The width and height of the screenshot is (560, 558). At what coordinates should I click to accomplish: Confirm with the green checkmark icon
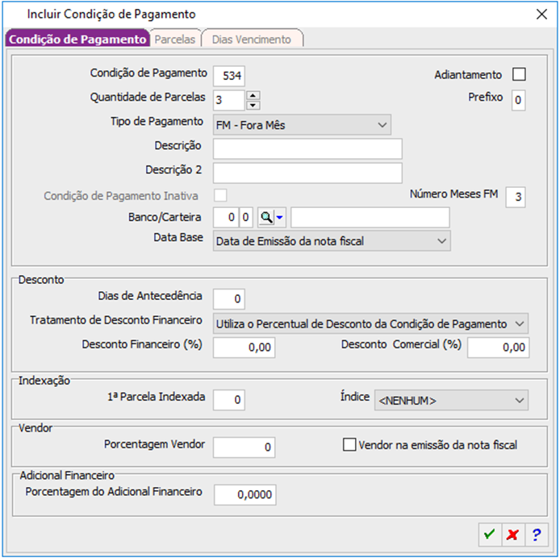(490, 535)
